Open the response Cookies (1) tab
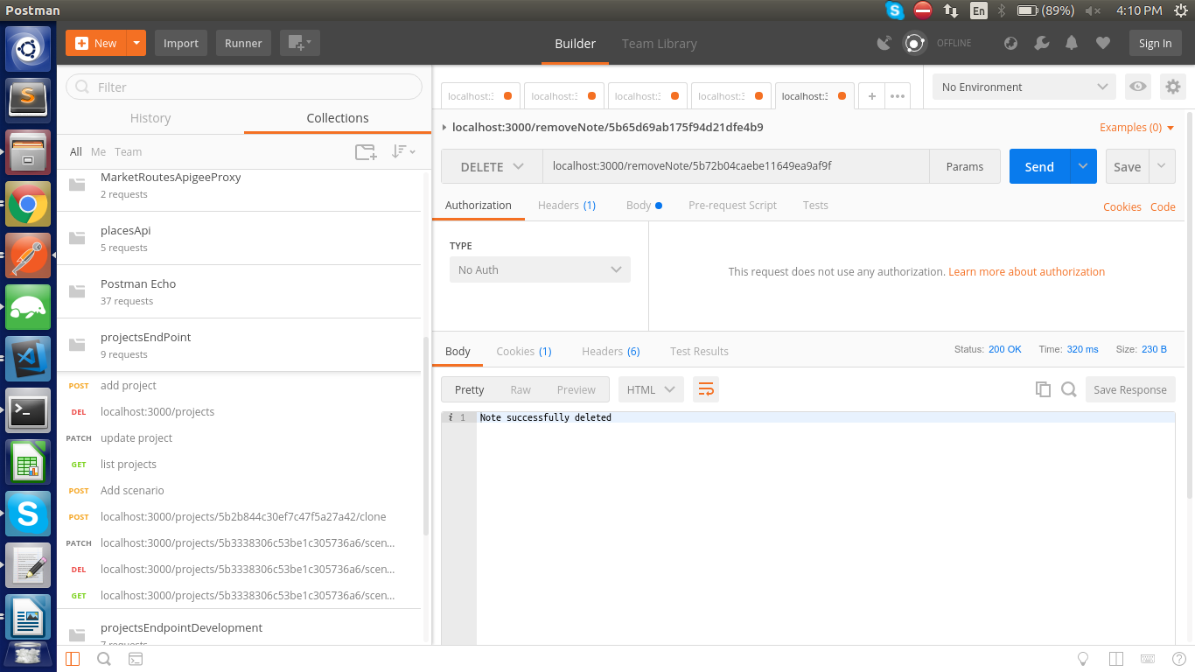The height and width of the screenshot is (672, 1195). tap(524, 351)
